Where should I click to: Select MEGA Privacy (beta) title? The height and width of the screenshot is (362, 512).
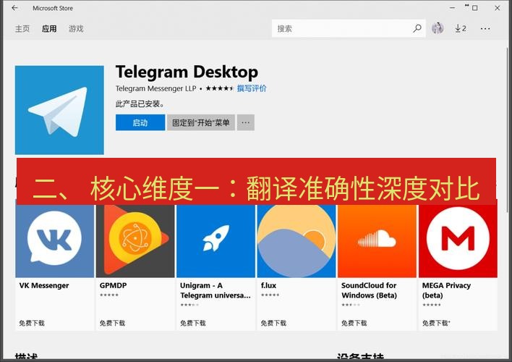click(x=446, y=290)
